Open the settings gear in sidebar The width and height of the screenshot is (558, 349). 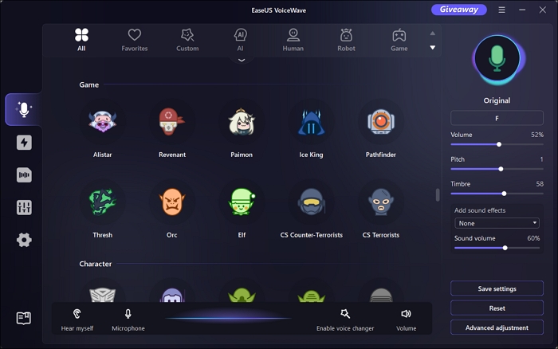pyautogui.click(x=24, y=240)
